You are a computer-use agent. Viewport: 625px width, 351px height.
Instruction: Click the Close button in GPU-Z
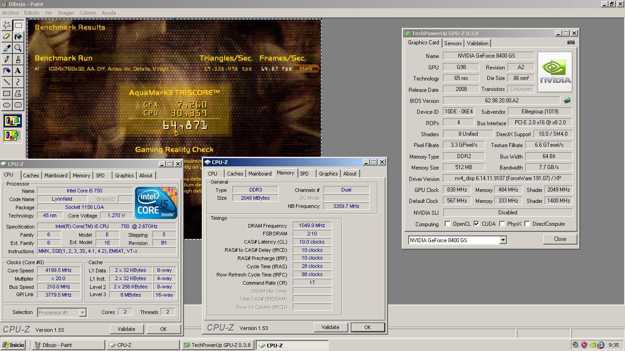560,239
